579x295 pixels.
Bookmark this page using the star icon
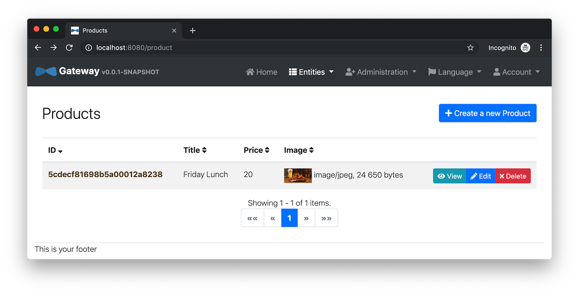(470, 48)
